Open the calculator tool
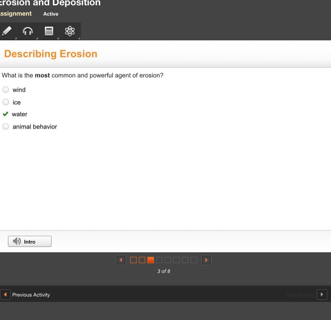This screenshot has width=331, height=320. click(x=49, y=31)
